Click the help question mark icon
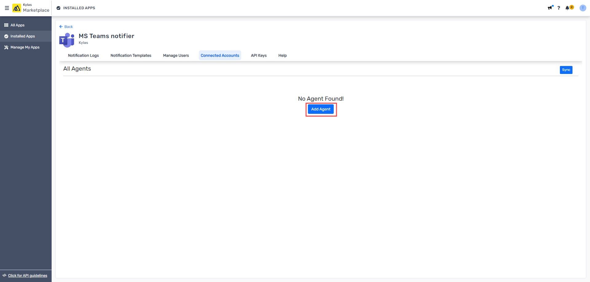 pyautogui.click(x=559, y=8)
